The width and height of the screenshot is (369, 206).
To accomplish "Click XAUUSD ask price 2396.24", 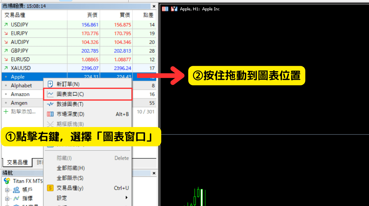I will click(122, 68).
